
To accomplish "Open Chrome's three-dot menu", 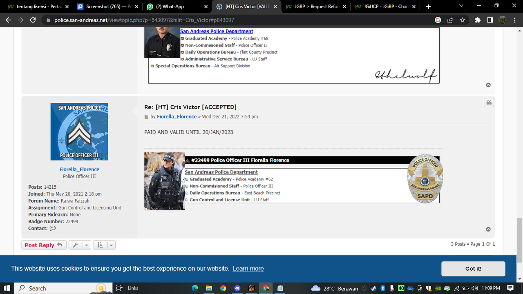I will pos(514,20).
